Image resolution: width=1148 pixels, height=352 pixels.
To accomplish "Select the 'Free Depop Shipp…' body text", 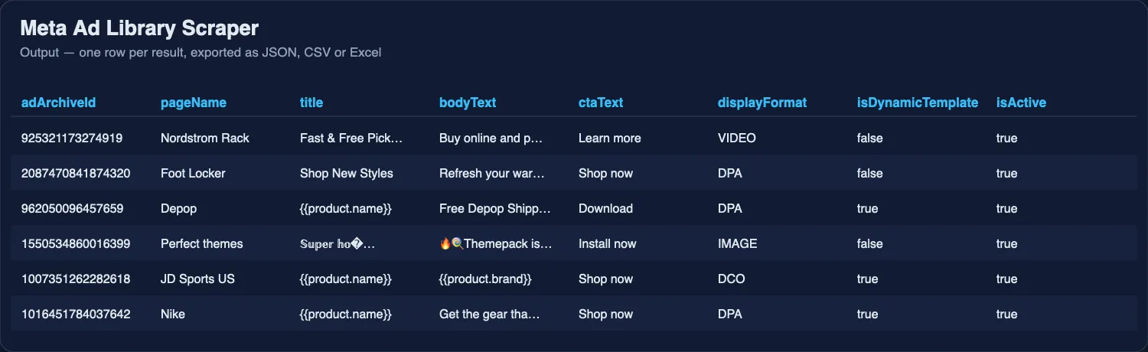I will point(495,209).
